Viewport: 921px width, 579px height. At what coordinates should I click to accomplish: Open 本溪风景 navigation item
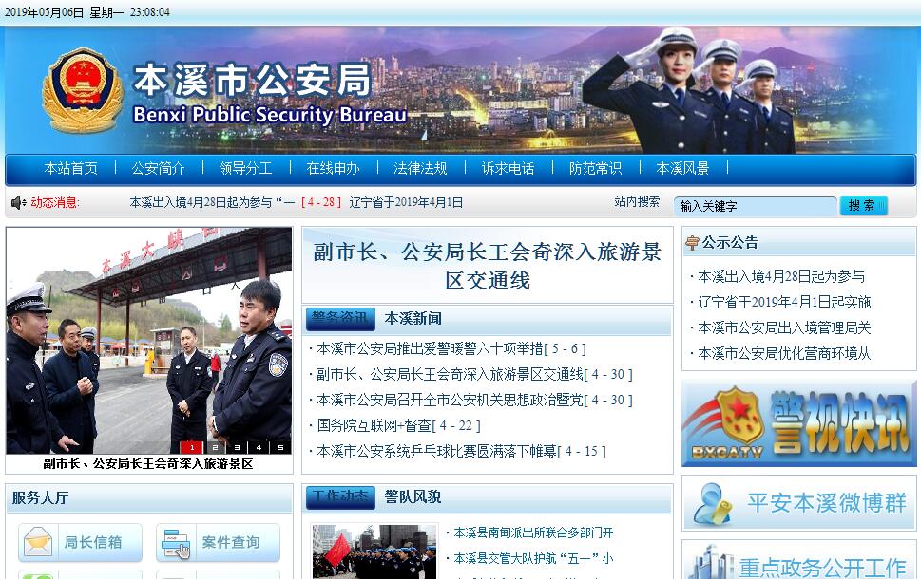(x=682, y=168)
